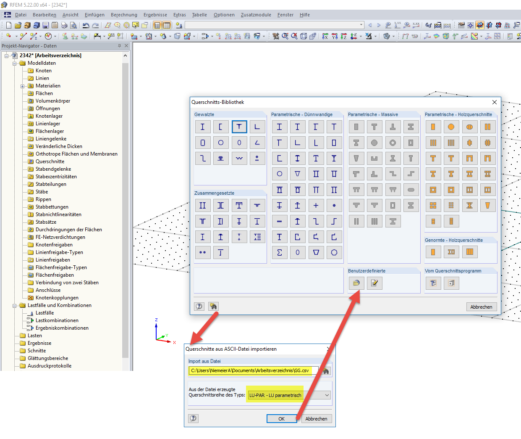521x439 pixels.
Task: Open the Berechnung menu
Action: click(124, 14)
